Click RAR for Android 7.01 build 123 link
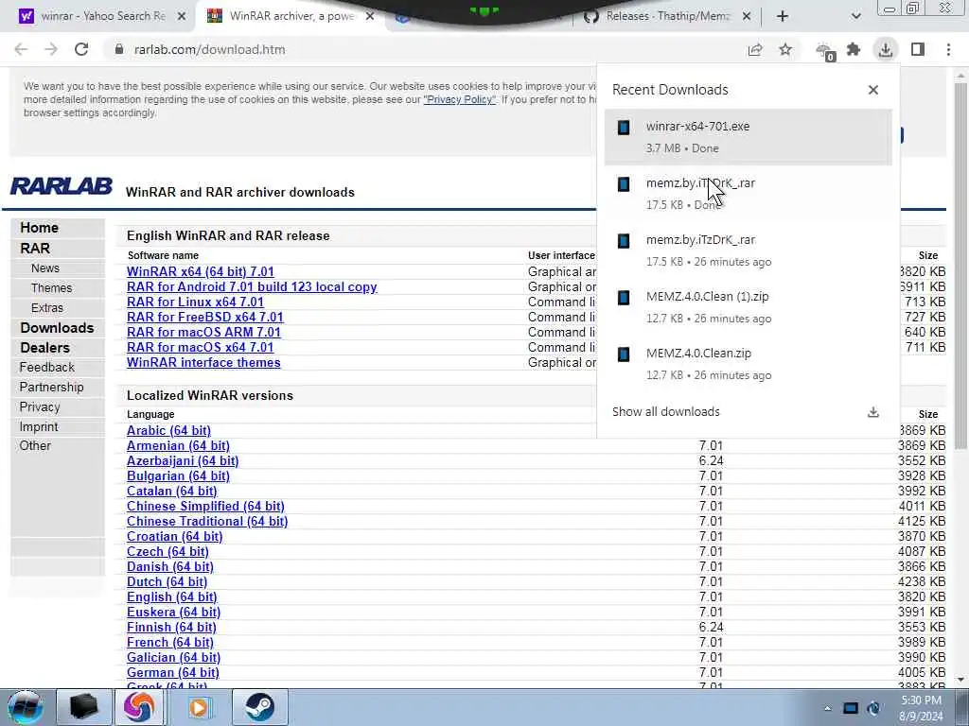 252,287
